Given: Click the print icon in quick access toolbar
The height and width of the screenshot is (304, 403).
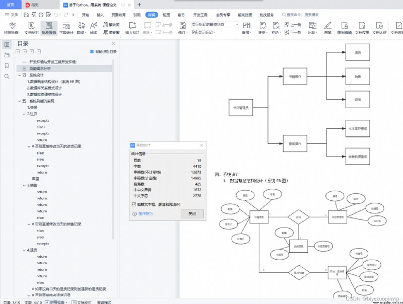Looking at the screenshot, I should [x=41, y=15].
